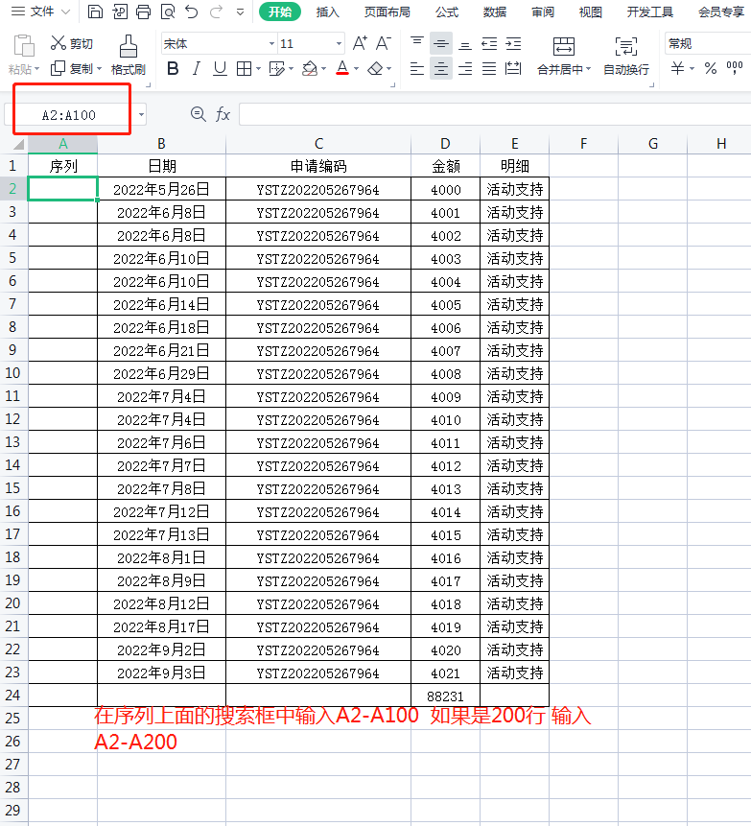Click the thousands separator icon
751x826 pixels.
735,68
